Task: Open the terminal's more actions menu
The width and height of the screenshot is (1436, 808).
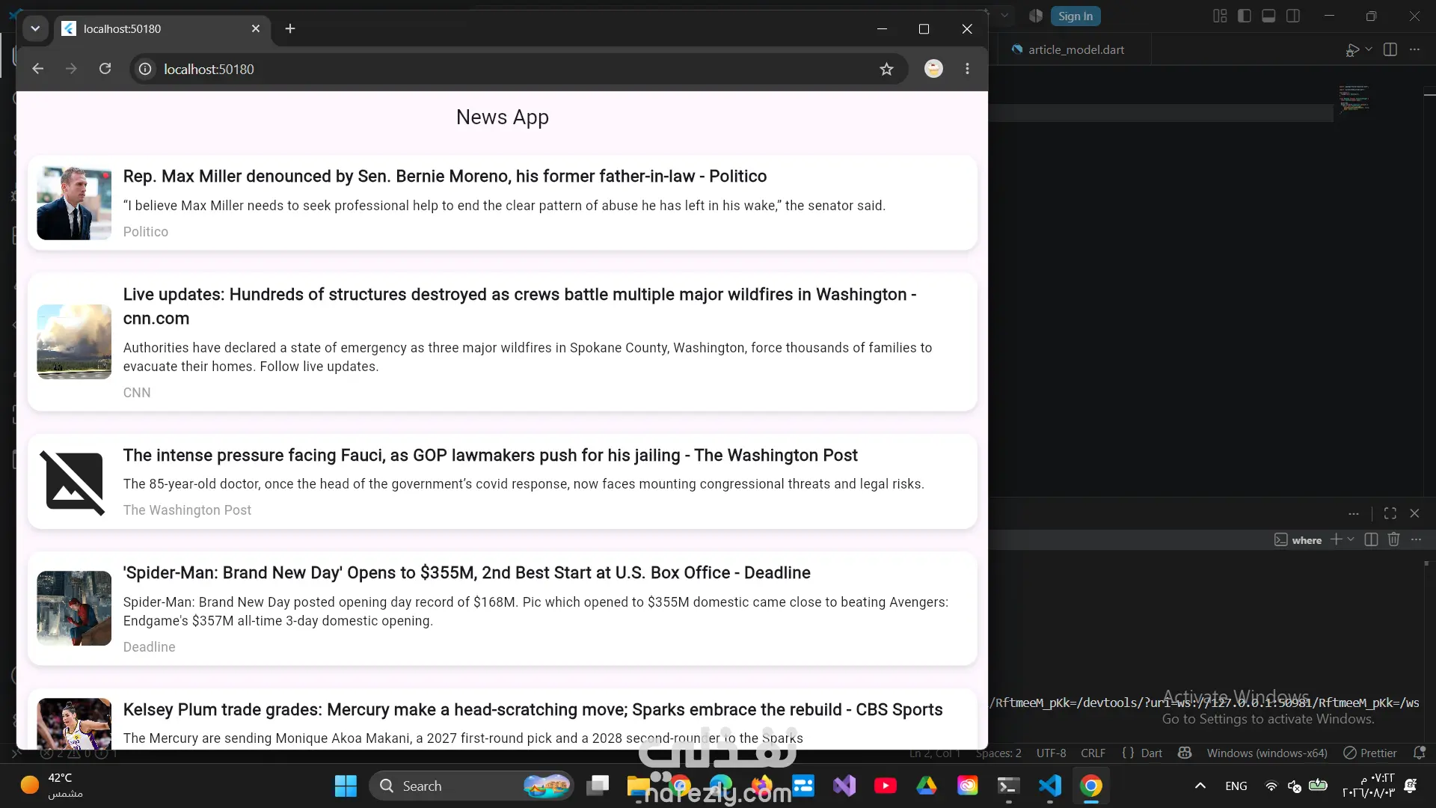Action: [x=1417, y=539]
